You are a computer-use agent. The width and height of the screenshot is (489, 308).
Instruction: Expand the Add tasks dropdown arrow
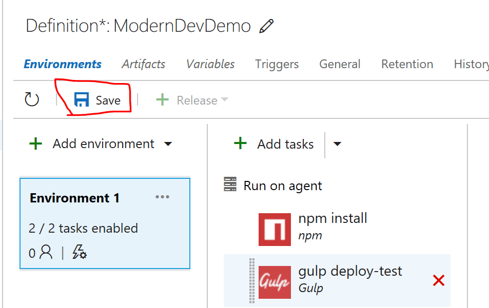click(x=337, y=144)
